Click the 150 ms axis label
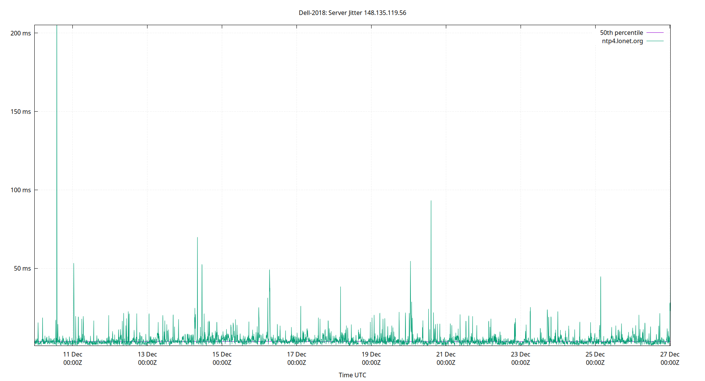 (21, 111)
